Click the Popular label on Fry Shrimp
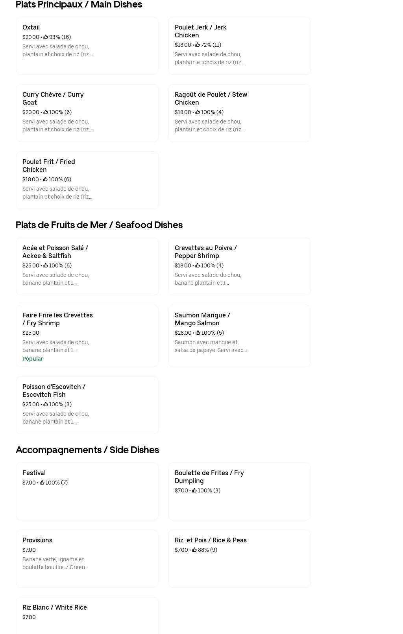This screenshot has height=634, width=403. coord(33,359)
